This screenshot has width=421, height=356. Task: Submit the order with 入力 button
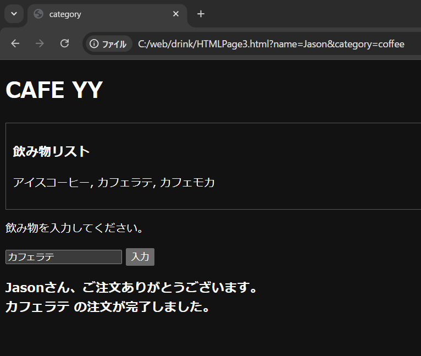tap(140, 257)
